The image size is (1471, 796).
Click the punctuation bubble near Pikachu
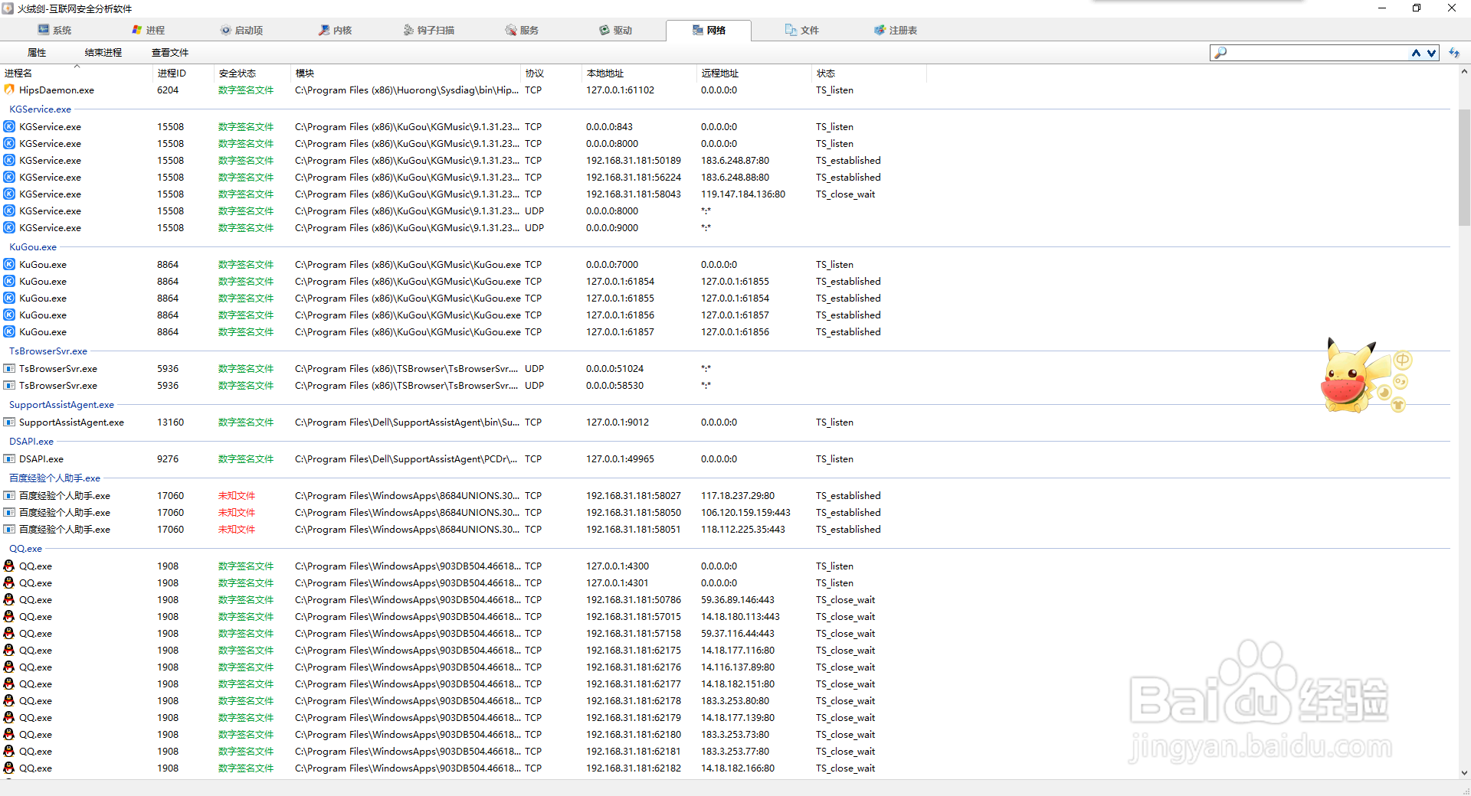click(x=1401, y=381)
